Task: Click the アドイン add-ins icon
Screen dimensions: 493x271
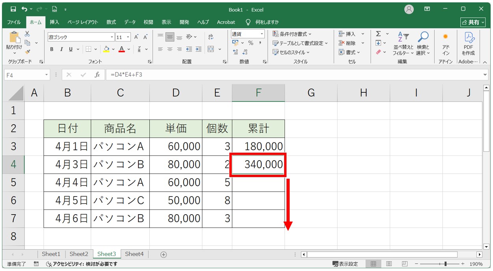Action: tap(446, 43)
